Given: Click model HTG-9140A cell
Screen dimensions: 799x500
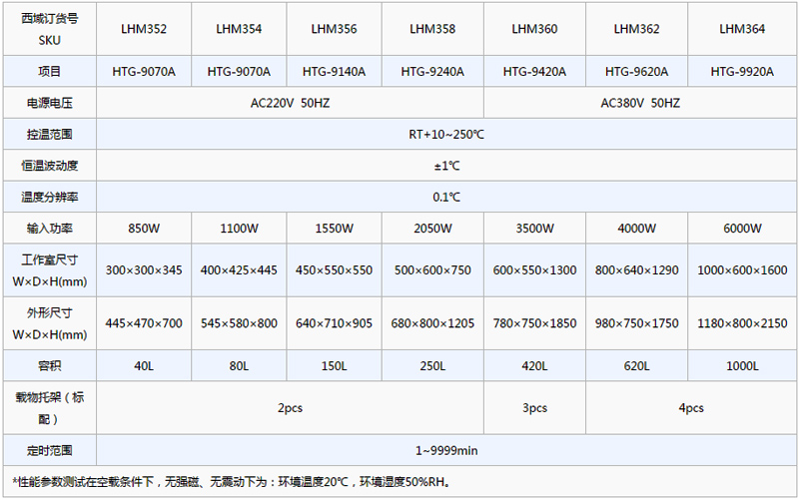Looking at the screenshot, I should (x=334, y=72).
